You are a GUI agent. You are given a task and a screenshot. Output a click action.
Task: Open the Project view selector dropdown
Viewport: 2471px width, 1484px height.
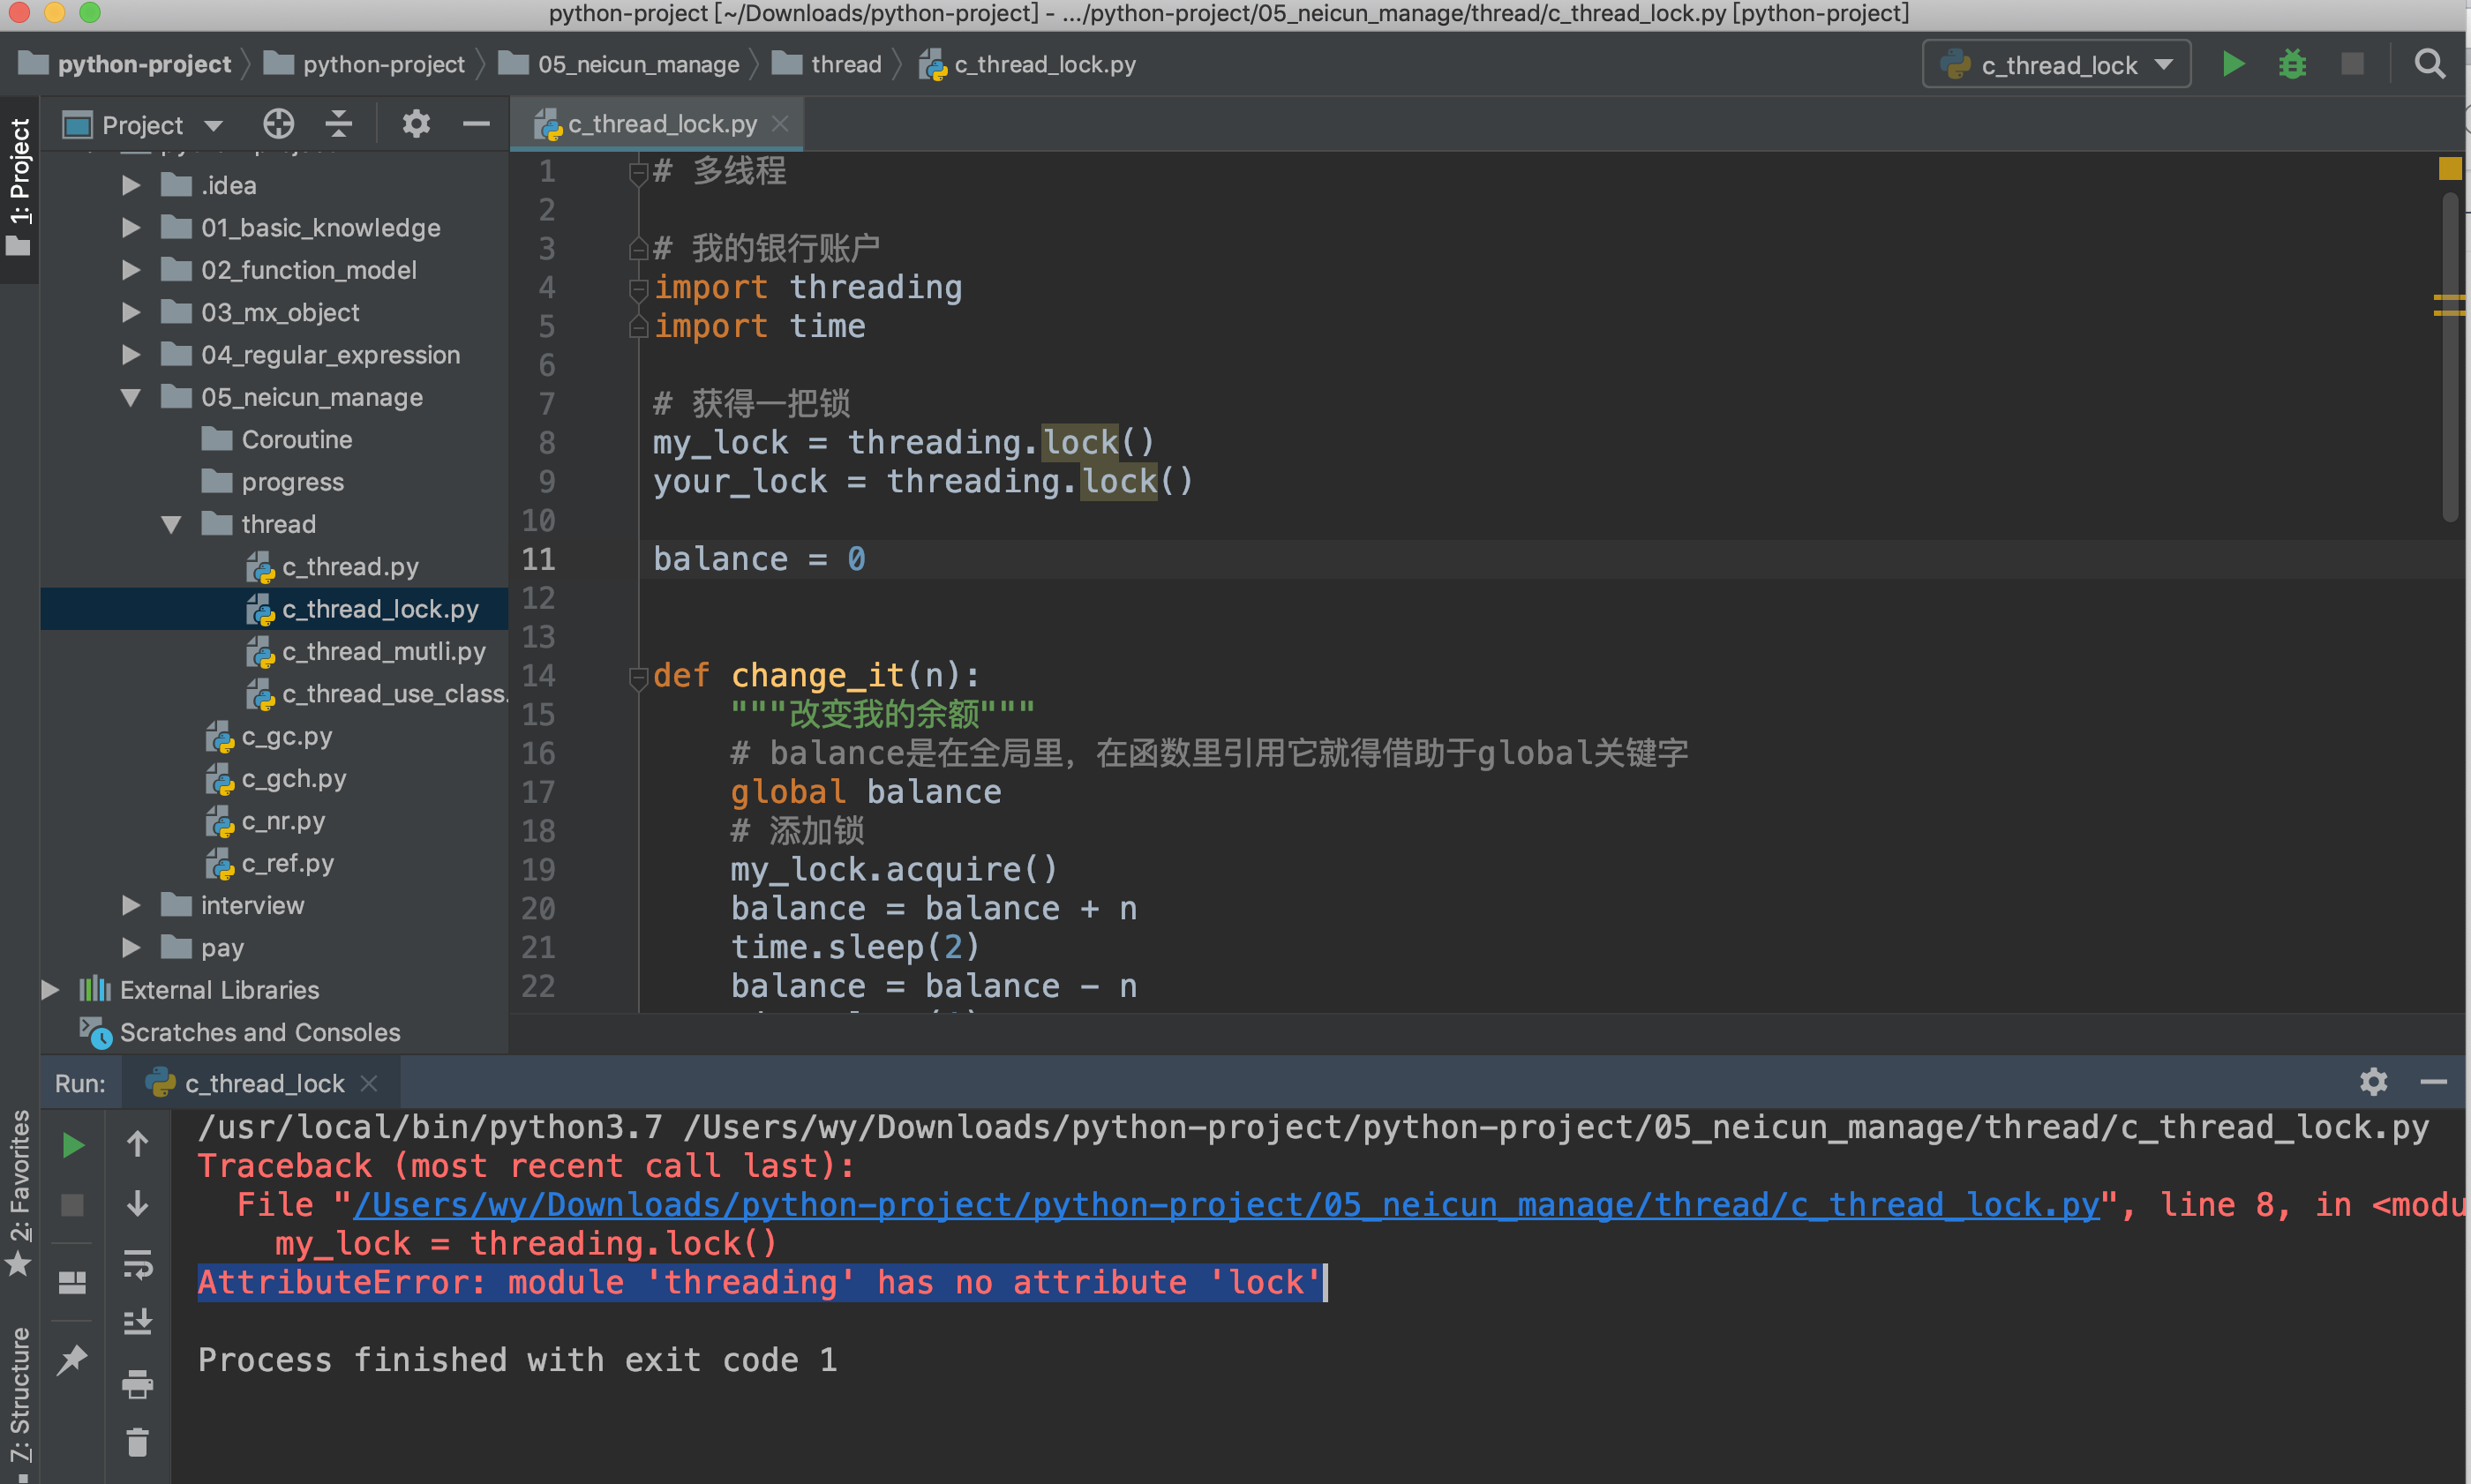pyautogui.click(x=143, y=125)
